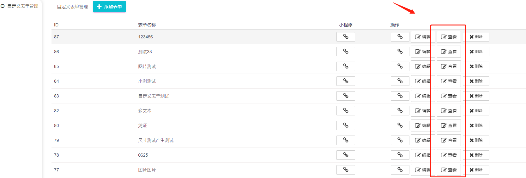Screen dimensions: 526x178
Task: Switch to the 自定义表单管理 tab
Action: [72, 7]
